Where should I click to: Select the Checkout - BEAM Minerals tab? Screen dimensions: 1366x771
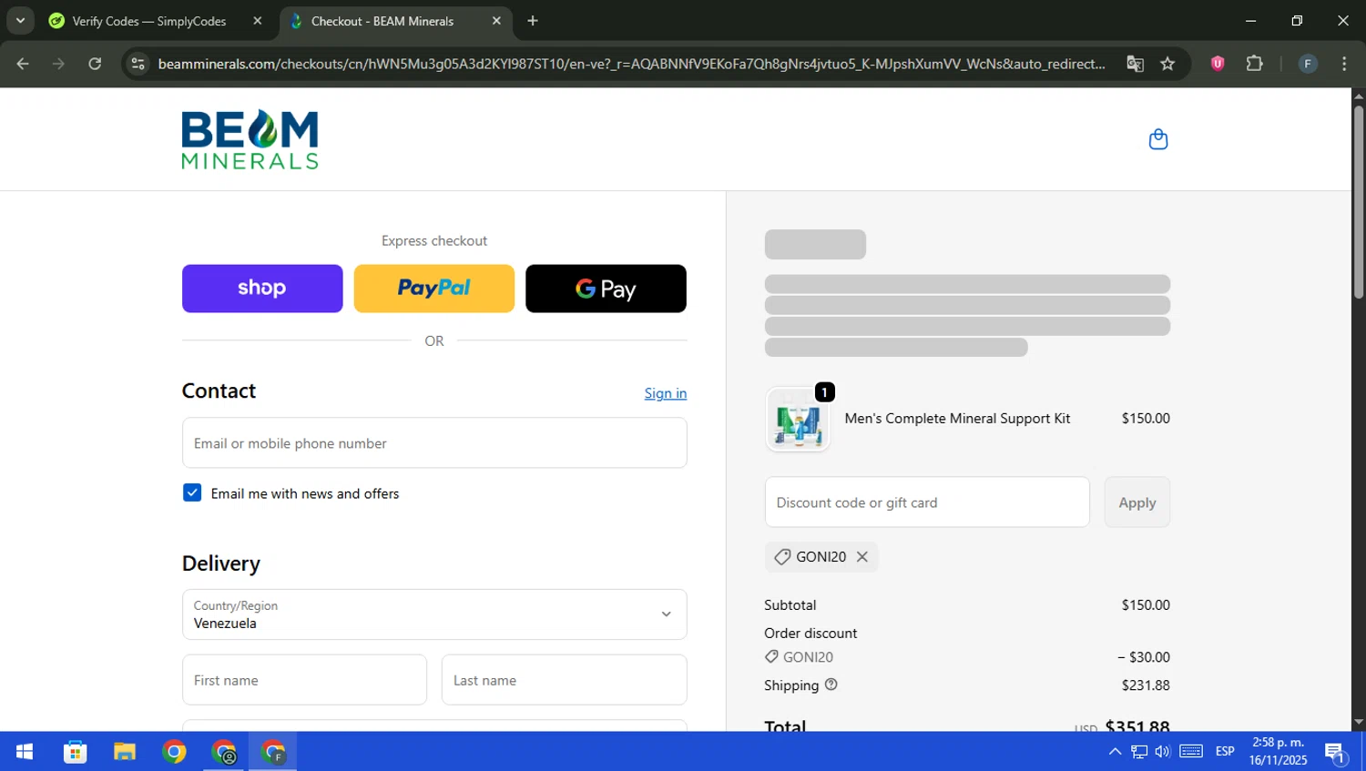coord(396,21)
